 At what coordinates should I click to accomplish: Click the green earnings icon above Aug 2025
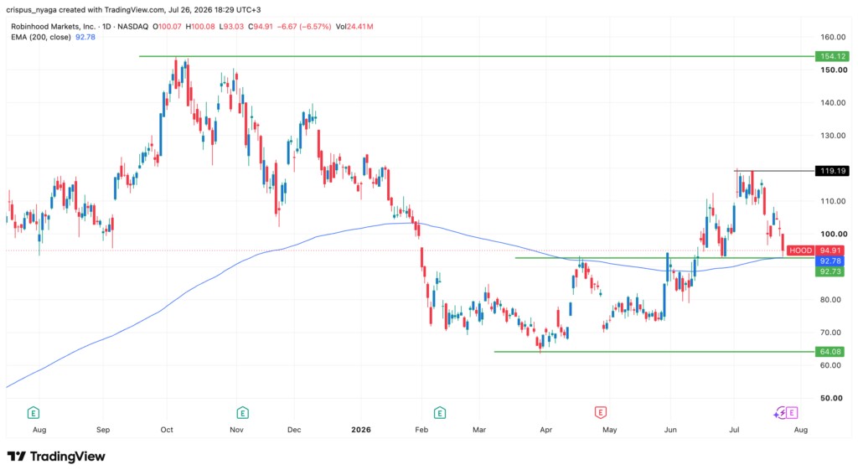34,413
